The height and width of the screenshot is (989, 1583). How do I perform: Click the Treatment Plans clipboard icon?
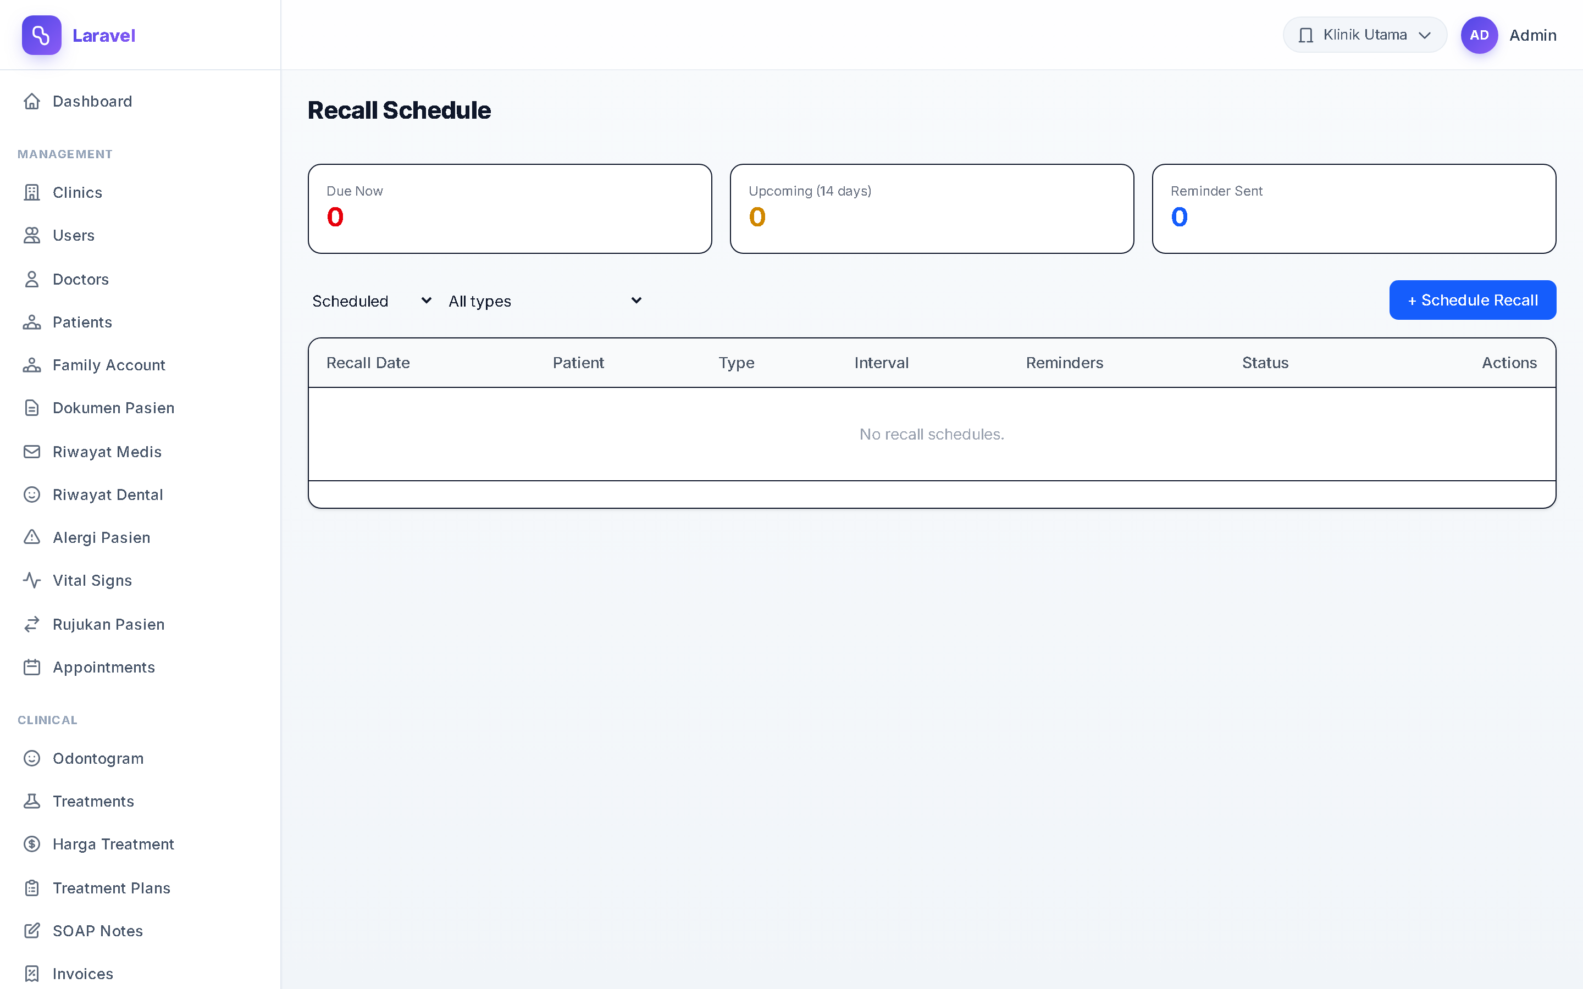[32, 888]
